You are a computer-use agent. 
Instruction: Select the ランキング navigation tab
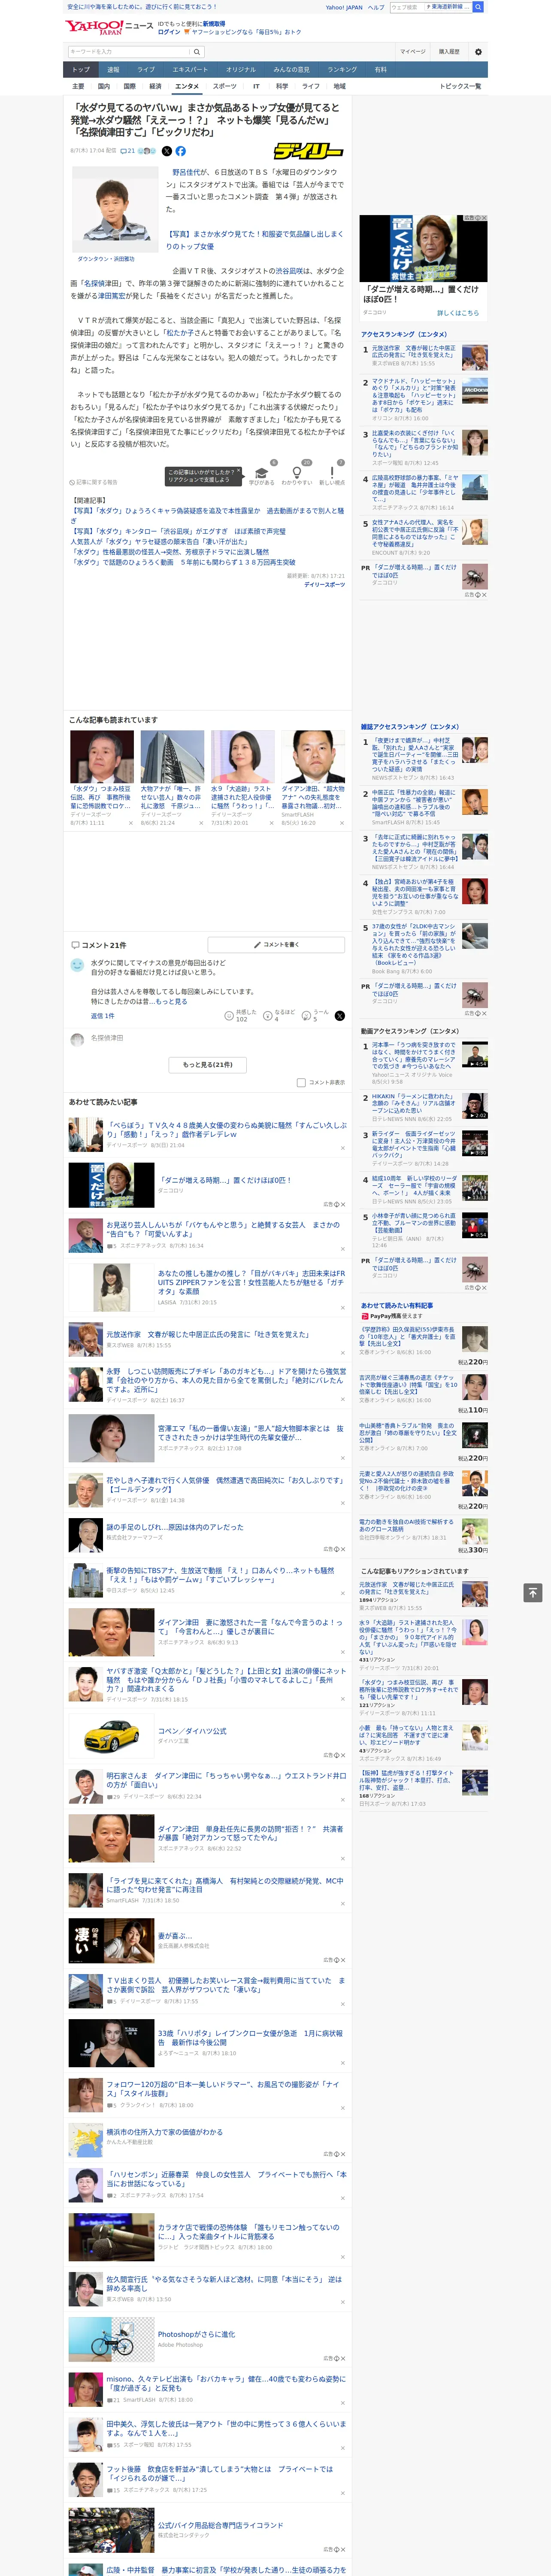(342, 70)
